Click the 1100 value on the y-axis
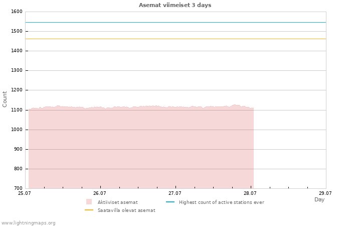Viewport: 351px width, 226px height. click(17, 110)
